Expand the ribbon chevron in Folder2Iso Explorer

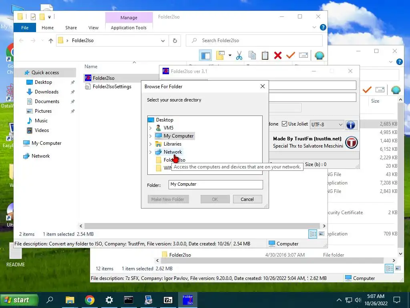(x=314, y=28)
